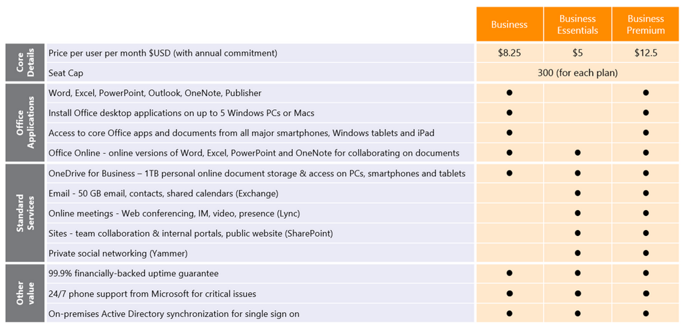Click the Standard Services category label
Screen dimensions: 692x332
pyautogui.click(x=25, y=213)
